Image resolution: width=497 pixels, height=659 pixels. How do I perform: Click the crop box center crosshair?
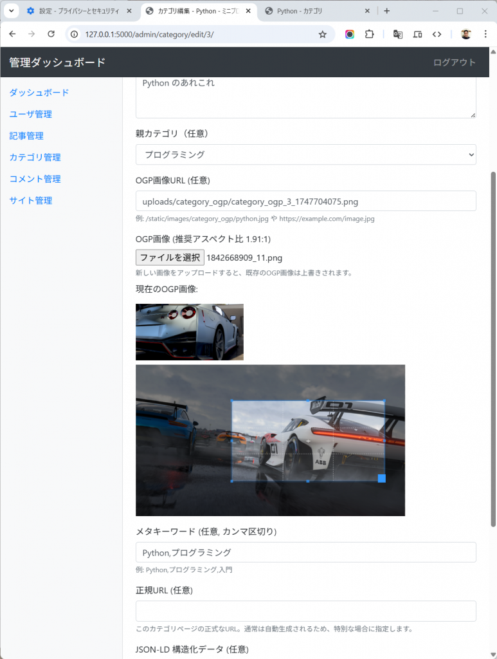pos(308,441)
